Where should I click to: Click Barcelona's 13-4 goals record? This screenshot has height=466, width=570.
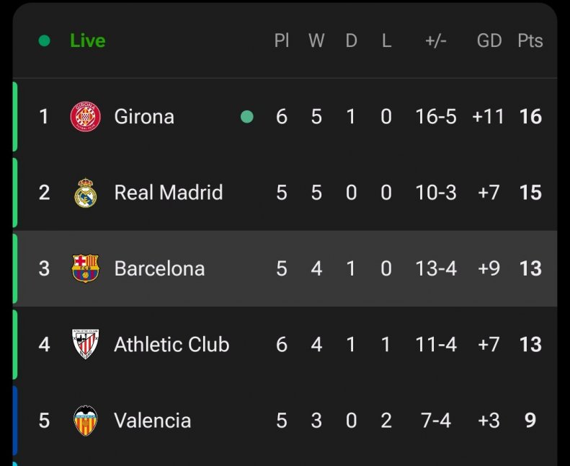coord(436,268)
